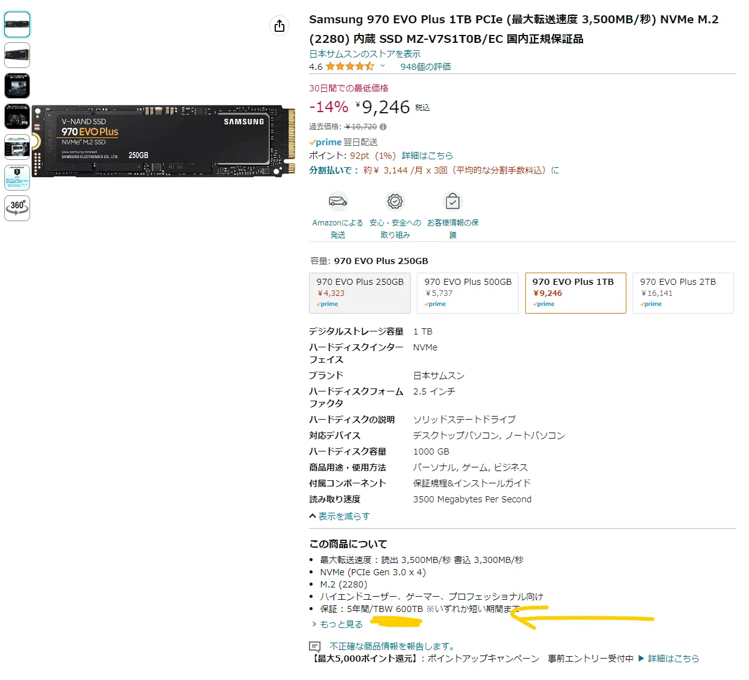Screen dimensions: 749x680
Task: Visit 日本サムスンのストアを表示 store link
Action: pos(365,54)
